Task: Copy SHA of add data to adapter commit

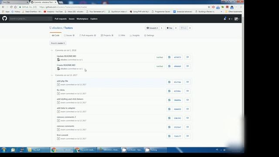Action: [169, 109]
